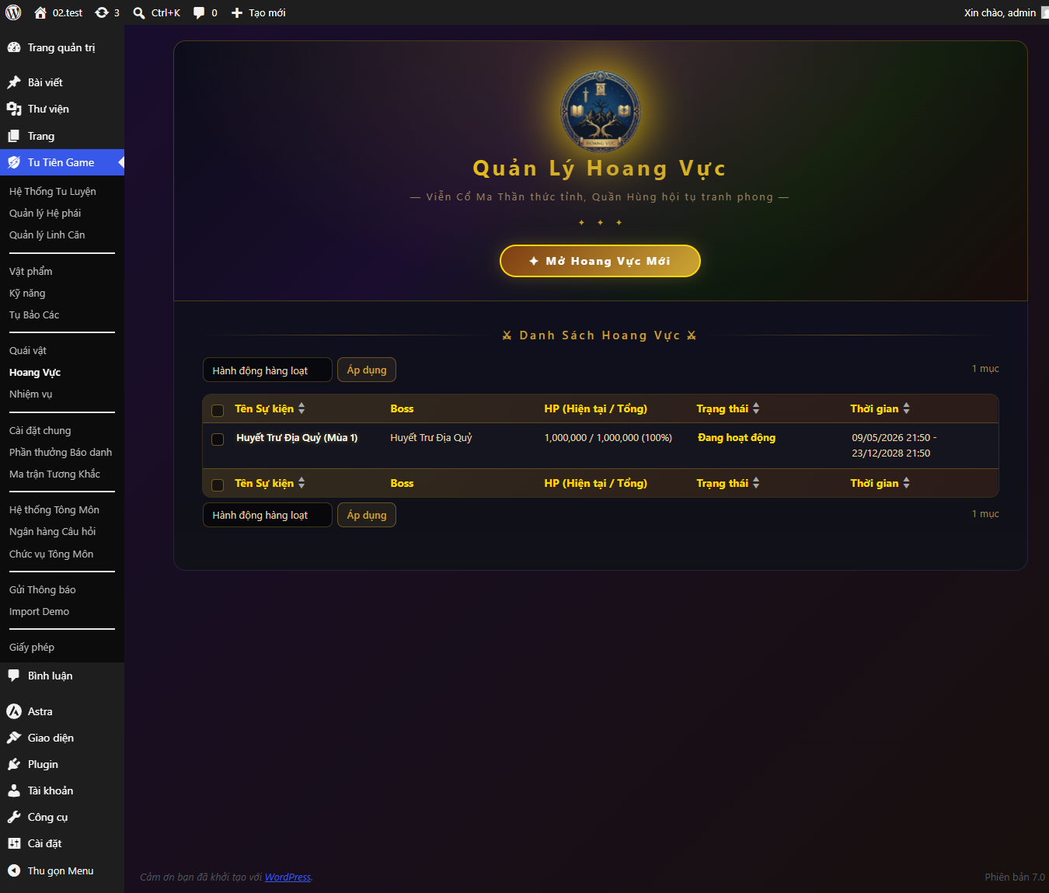This screenshot has height=893, width=1049.
Task: Select Import Demo menu item
Action: coord(39,611)
